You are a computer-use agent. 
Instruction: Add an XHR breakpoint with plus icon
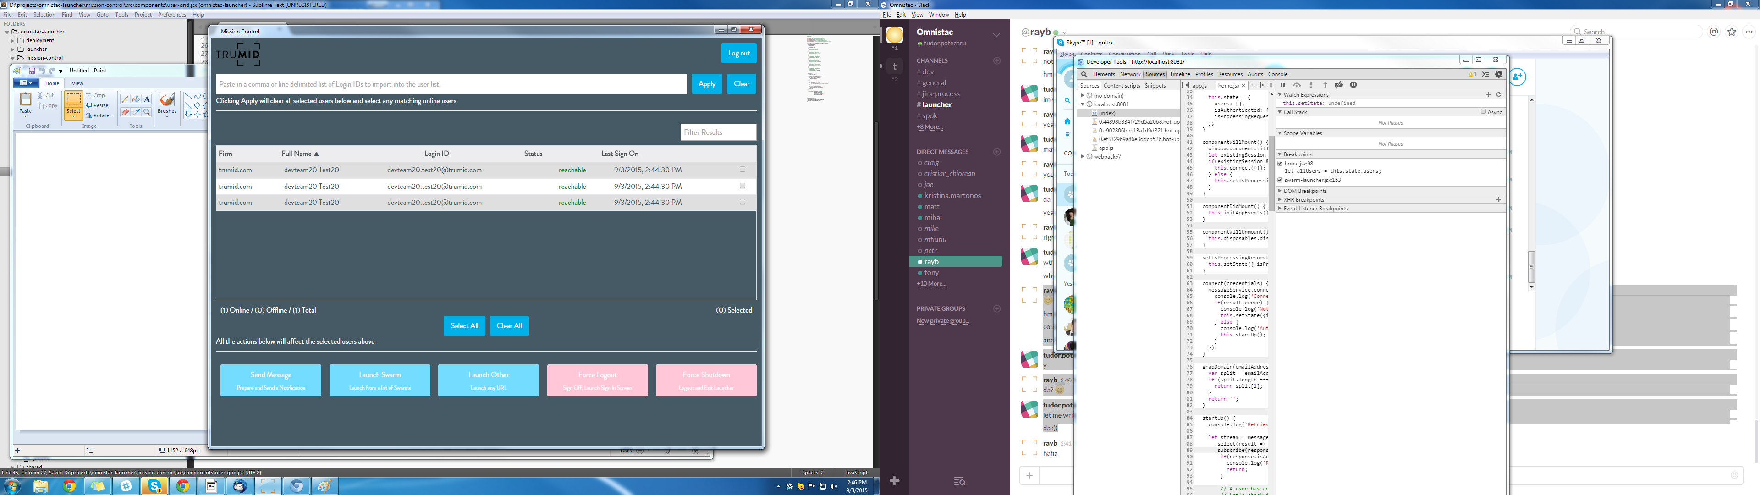1499,200
